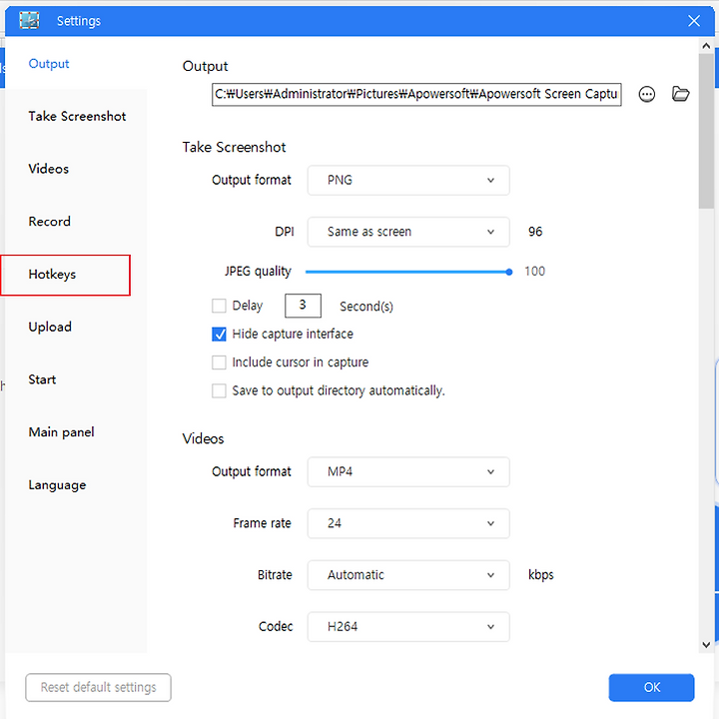Click the JPEG quality value 100
Image resolution: width=719 pixels, height=719 pixels.
click(534, 272)
